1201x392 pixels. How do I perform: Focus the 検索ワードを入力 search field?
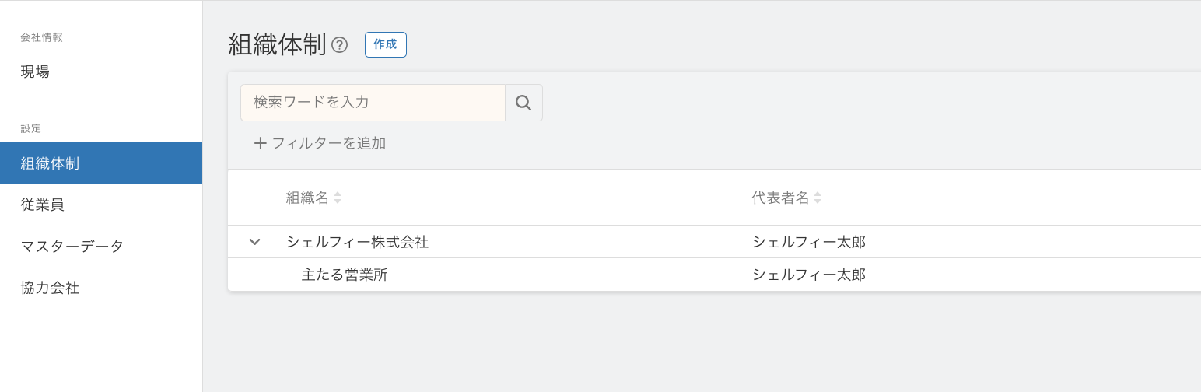point(373,103)
